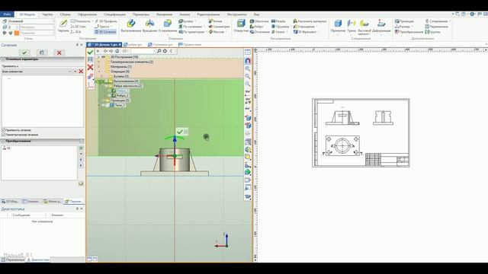Click the orange color swatch in Стиль group
This screenshot has height=274, width=488.
17,33
